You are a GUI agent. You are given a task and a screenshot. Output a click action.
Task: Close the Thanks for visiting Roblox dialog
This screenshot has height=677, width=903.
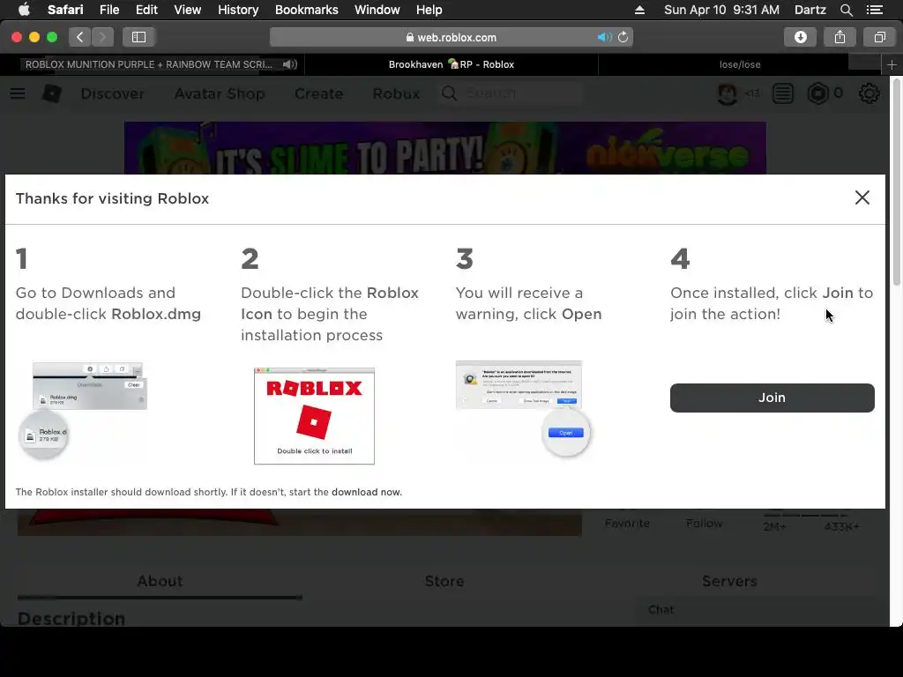click(862, 197)
